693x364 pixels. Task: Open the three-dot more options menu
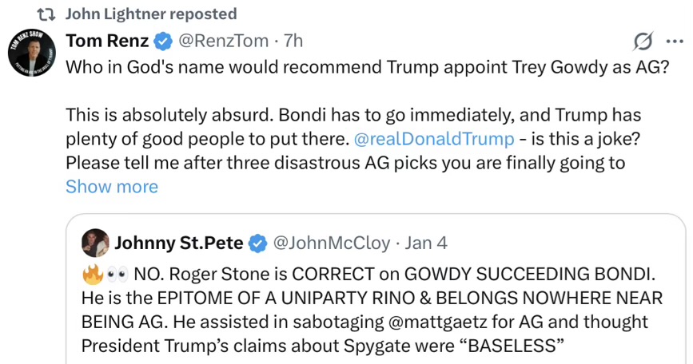(673, 41)
